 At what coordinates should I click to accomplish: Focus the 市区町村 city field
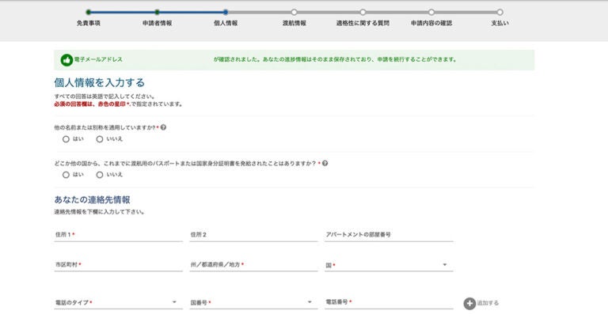pos(118,265)
